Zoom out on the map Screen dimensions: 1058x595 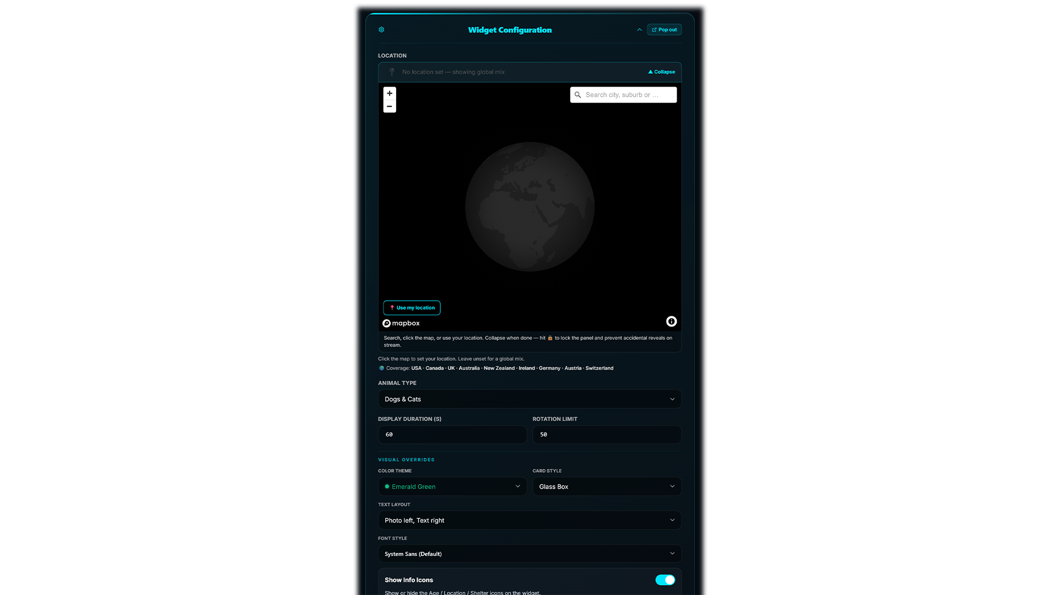click(x=390, y=106)
